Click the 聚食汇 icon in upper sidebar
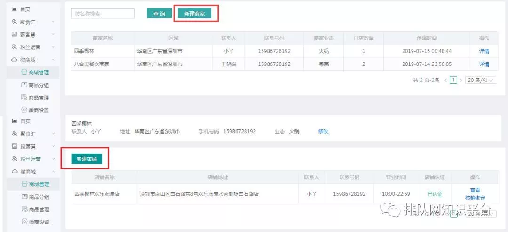 (14, 22)
